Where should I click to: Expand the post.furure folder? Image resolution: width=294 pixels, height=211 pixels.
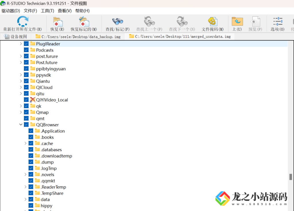pyautogui.click(x=21, y=56)
